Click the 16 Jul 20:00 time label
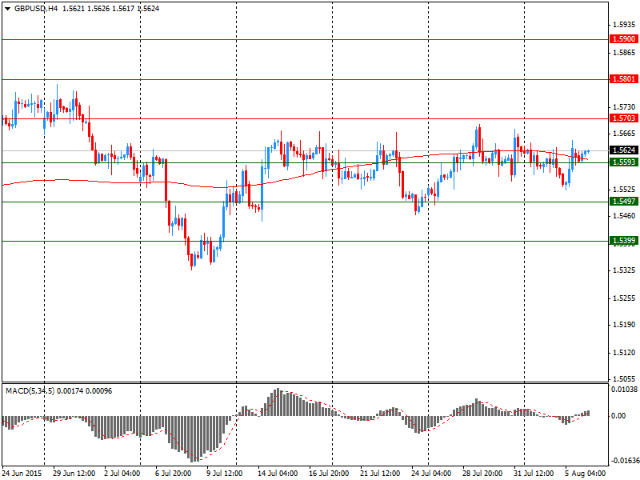 tap(329, 474)
